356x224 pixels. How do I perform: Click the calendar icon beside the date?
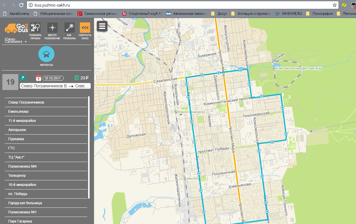(x=38, y=78)
